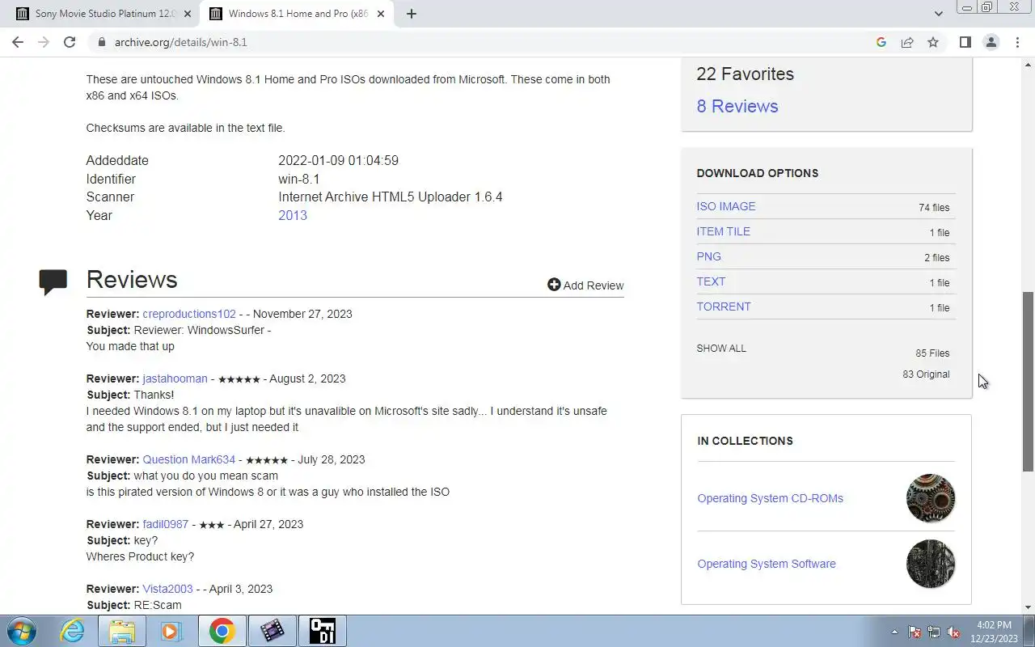Click SHOW ALL download files
Screen dimensions: 1035x647
(x=721, y=349)
